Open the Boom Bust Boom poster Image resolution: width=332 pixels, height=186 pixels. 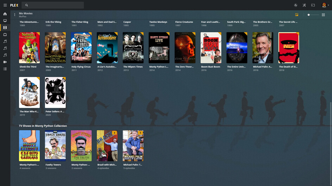pos(211,48)
